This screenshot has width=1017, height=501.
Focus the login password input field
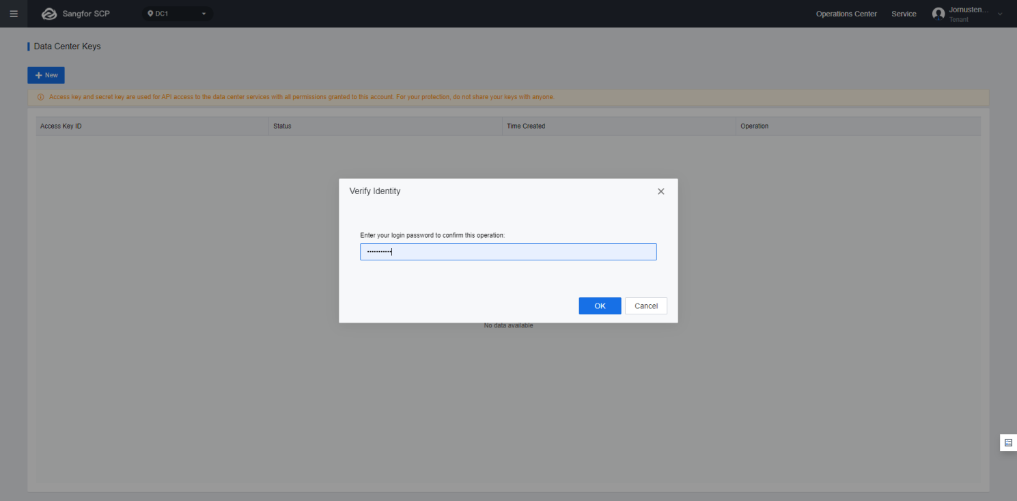[x=508, y=252]
